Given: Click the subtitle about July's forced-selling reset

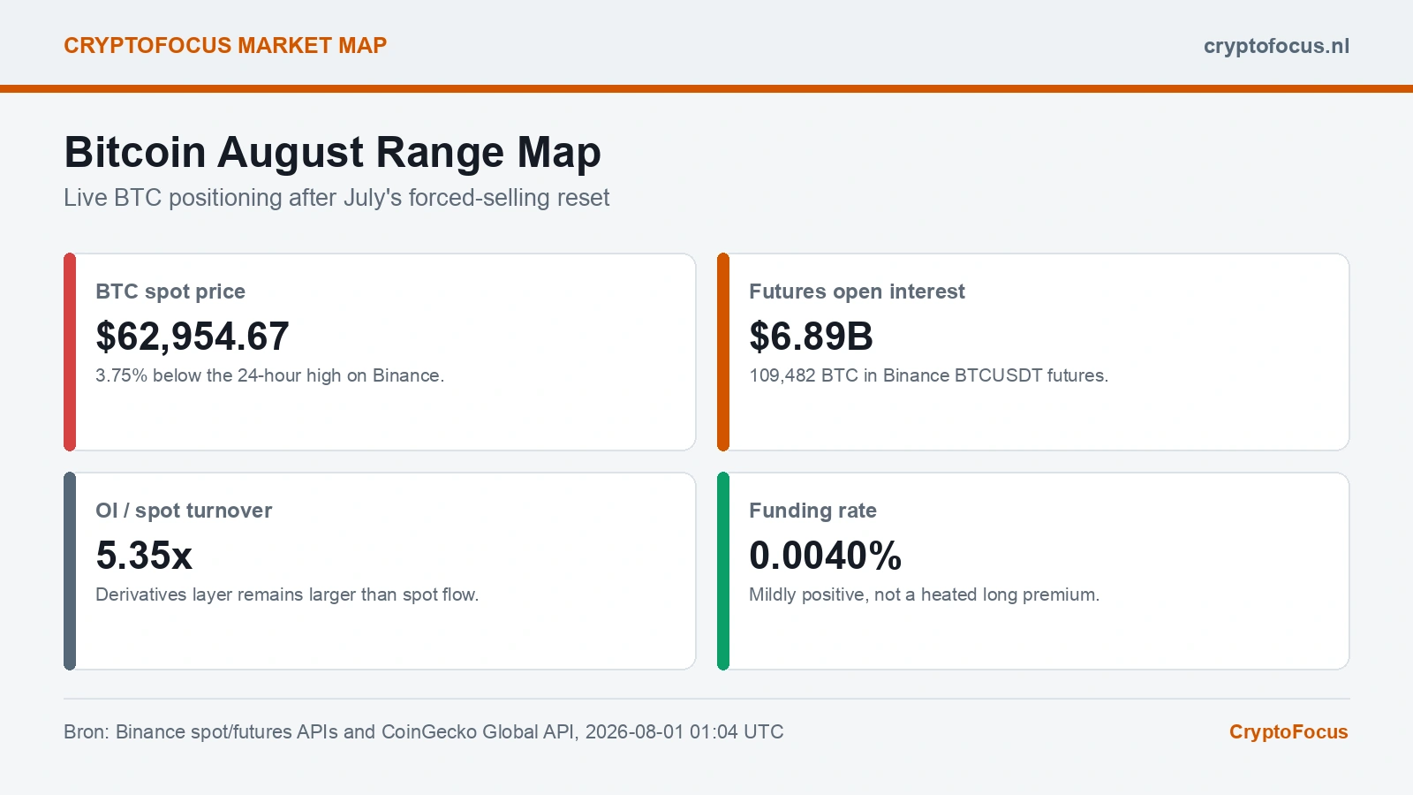Looking at the screenshot, I should click(x=336, y=198).
